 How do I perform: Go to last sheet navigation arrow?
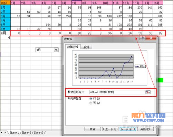[5, 133]
